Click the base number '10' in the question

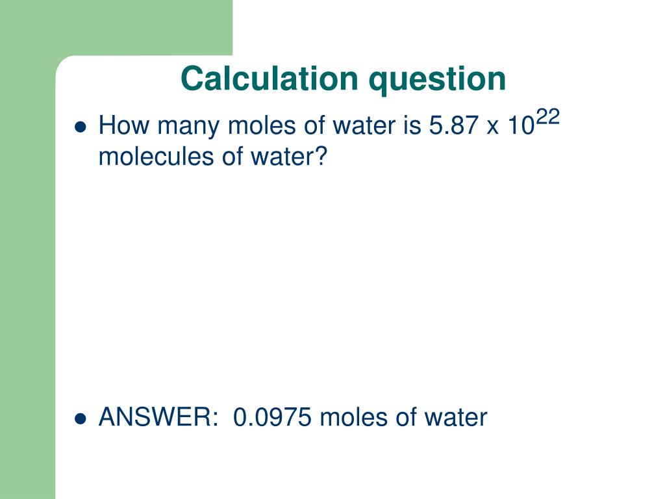(521, 126)
